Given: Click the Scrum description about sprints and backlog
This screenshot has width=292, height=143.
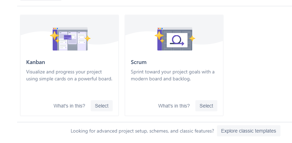Looking at the screenshot, I should 173,75.
